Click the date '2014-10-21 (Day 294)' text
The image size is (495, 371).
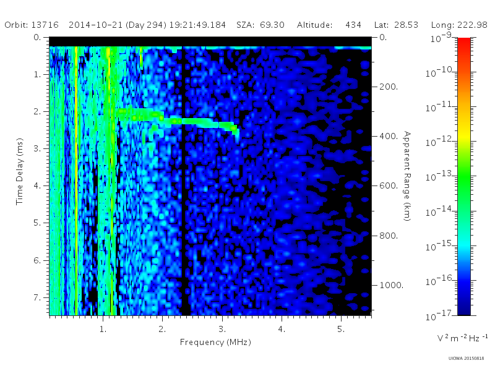point(118,25)
